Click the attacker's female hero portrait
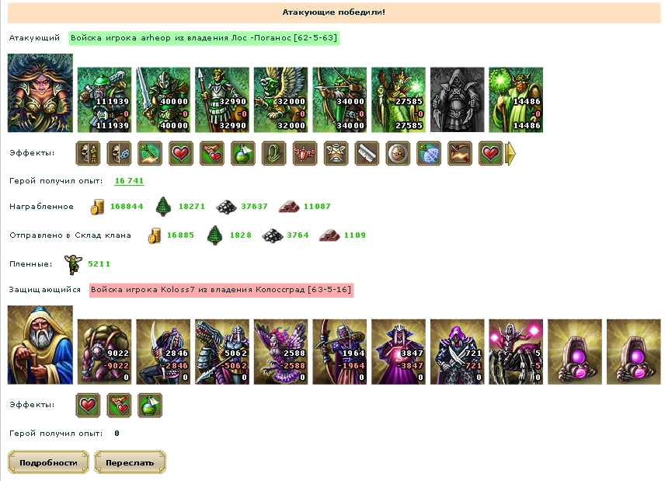Image resolution: width=665 pixels, height=481 pixels. tap(40, 93)
